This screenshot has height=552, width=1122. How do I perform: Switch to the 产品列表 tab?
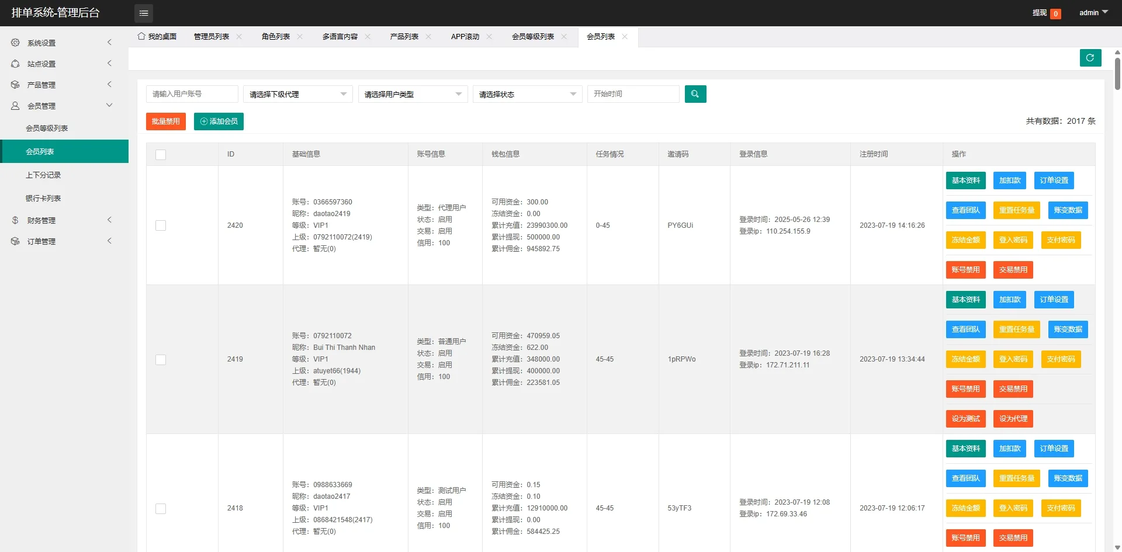[404, 37]
